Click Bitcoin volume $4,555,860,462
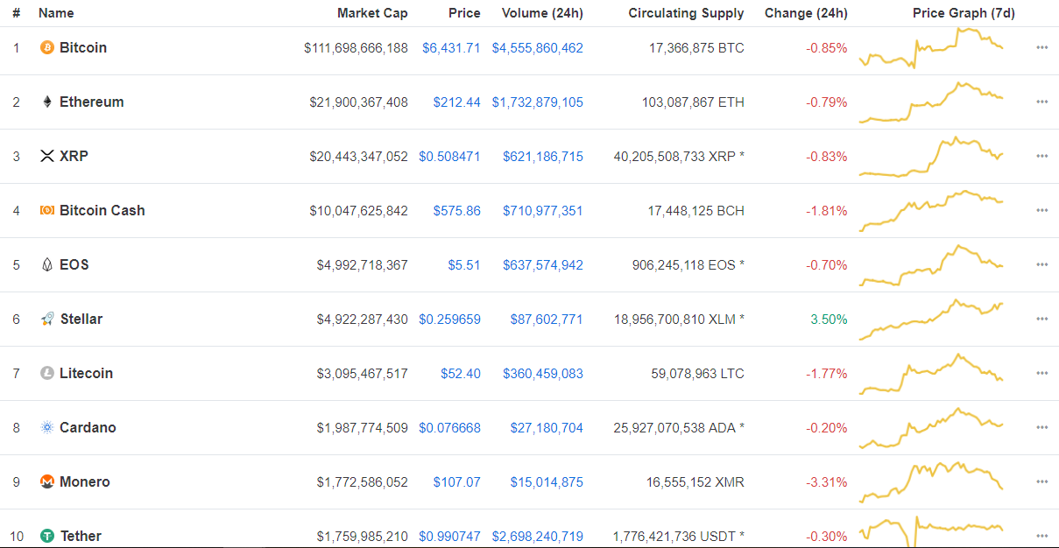The width and height of the screenshot is (1059, 548). 538,48
